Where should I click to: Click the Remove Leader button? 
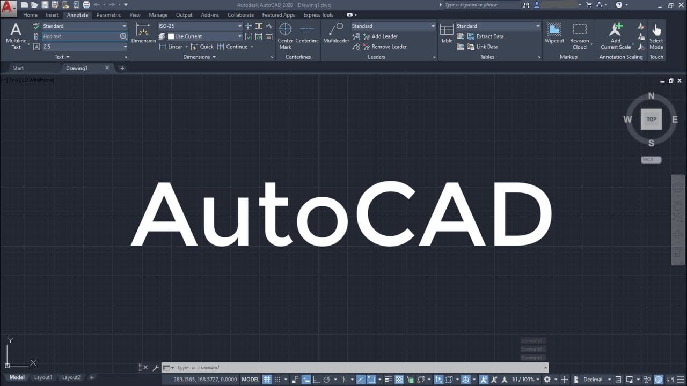389,47
